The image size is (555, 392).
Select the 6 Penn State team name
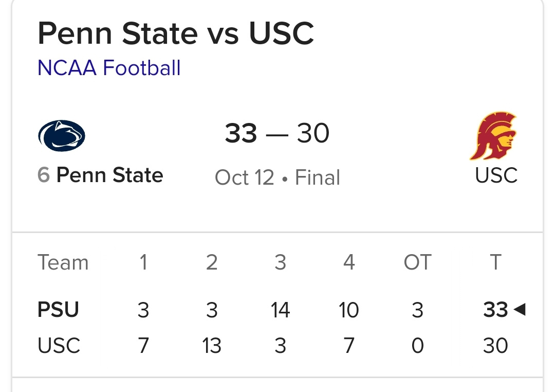click(x=101, y=175)
